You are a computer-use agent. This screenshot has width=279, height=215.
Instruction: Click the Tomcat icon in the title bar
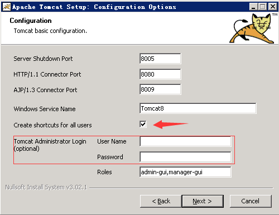(x=7, y=7)
